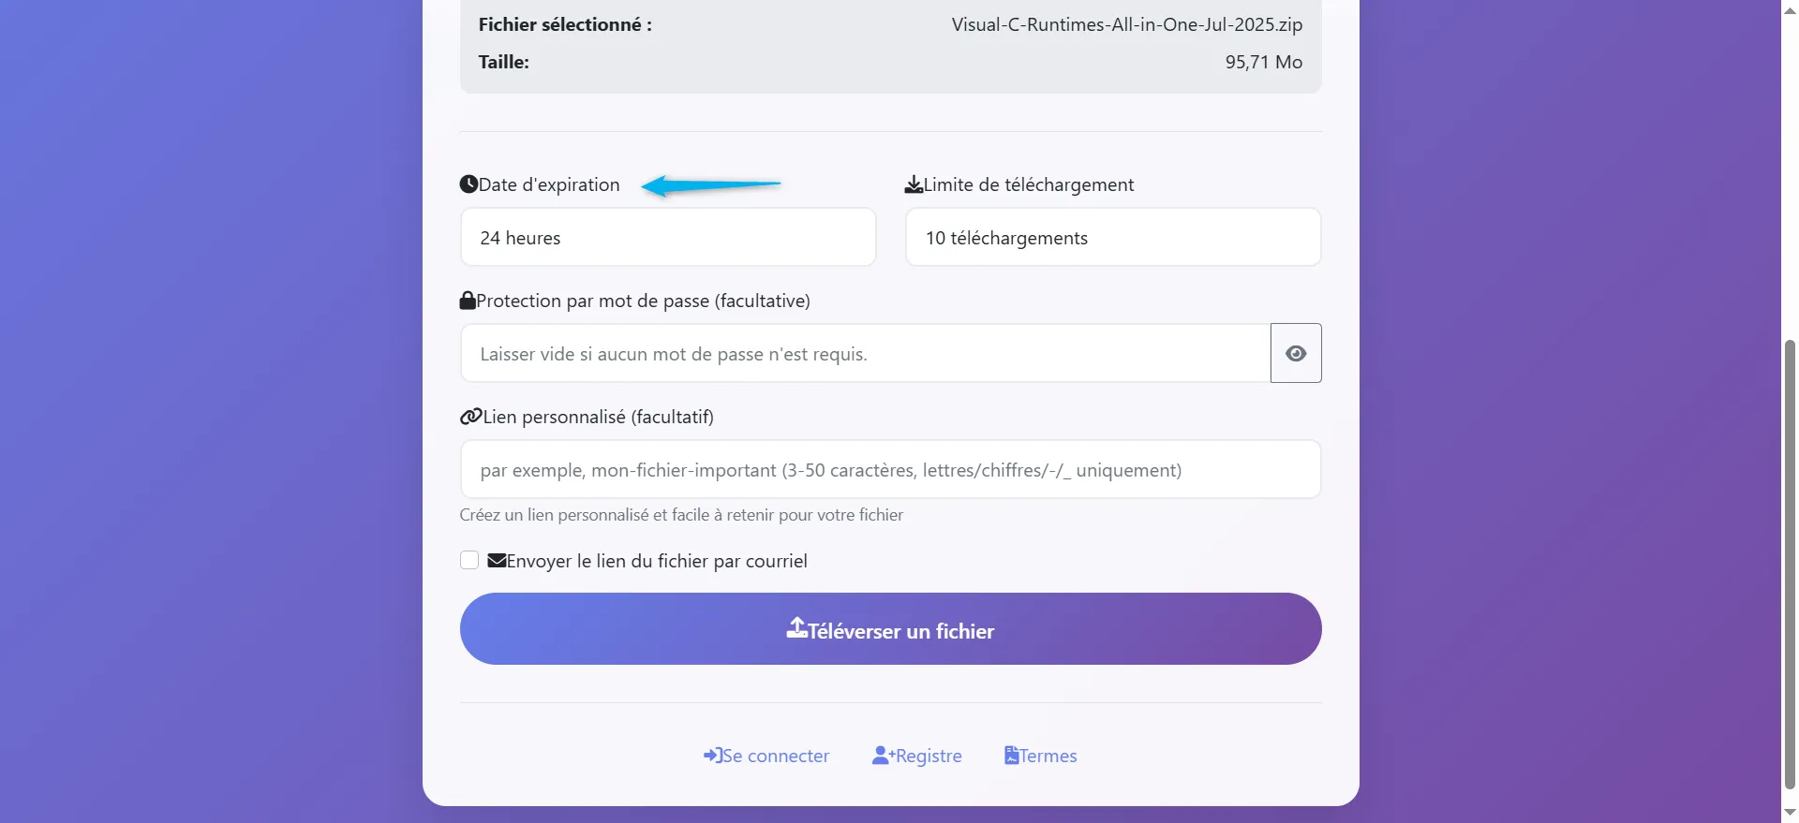
Task: Click the Fichier sélectionné label
Action: [565, 24]
